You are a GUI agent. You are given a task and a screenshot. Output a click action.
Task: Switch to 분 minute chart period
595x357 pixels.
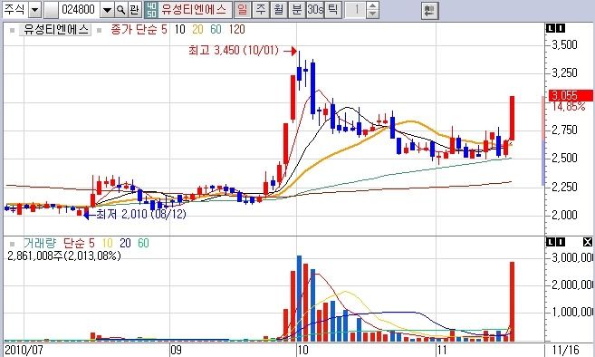(296, 10)
